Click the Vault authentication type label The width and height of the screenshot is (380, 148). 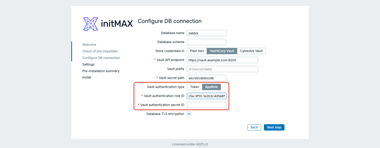pos(165,87)
